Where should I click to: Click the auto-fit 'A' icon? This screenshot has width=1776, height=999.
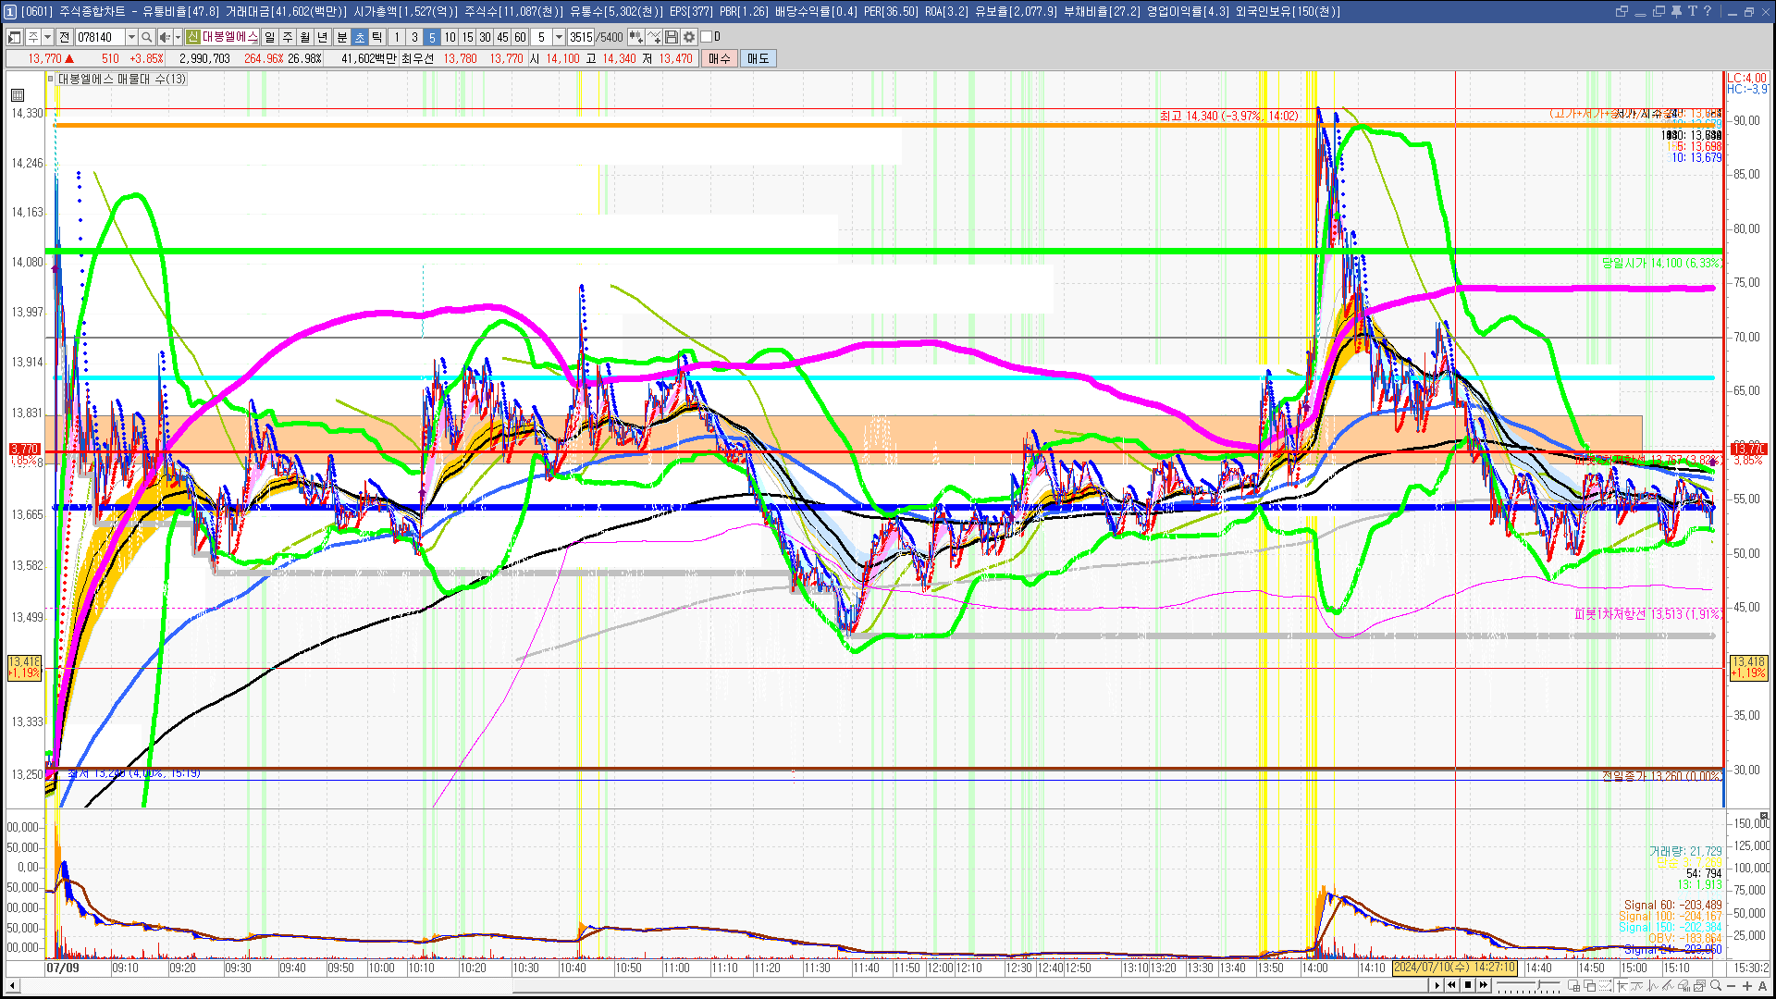[x=1762, y=985]
